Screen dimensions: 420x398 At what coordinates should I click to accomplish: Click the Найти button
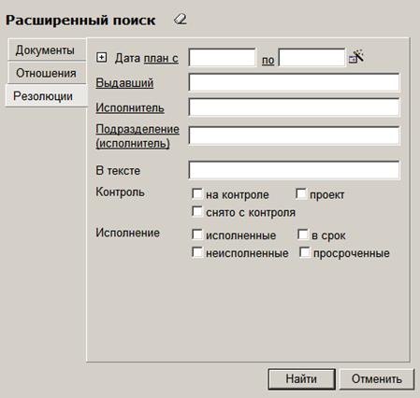click(x=301, y=379)
